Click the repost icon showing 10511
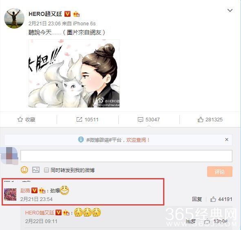Screen dimensions: 241x230 [79, 119]
